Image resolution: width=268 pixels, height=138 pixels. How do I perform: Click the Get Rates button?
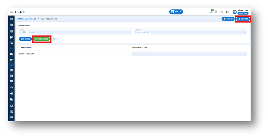25,39
